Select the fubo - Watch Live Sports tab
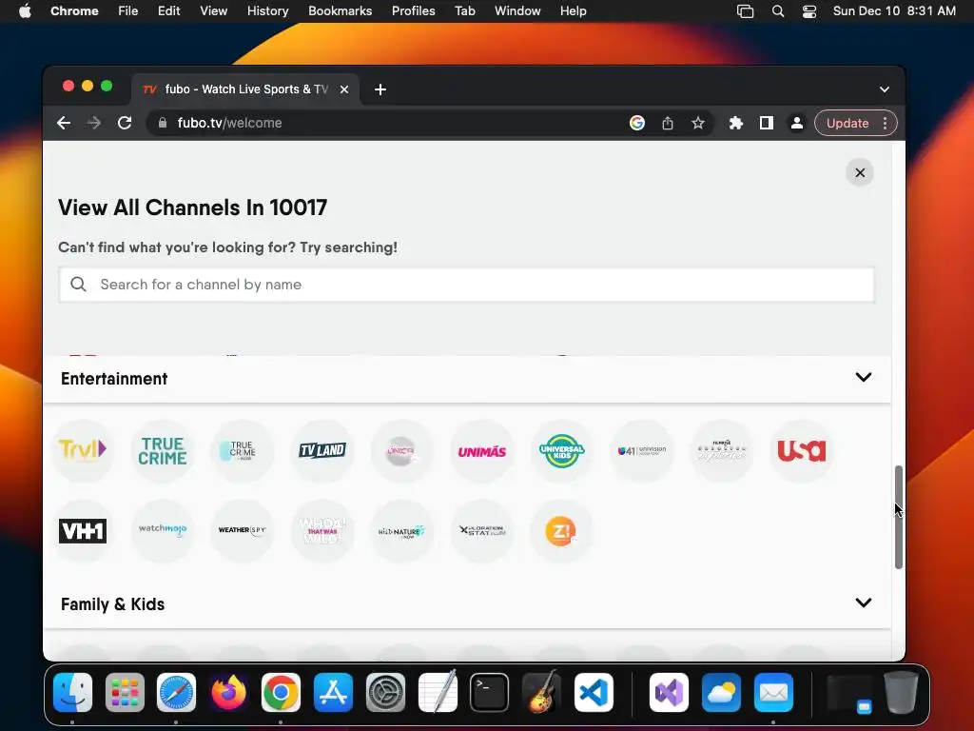 click(x=244, y=89)
